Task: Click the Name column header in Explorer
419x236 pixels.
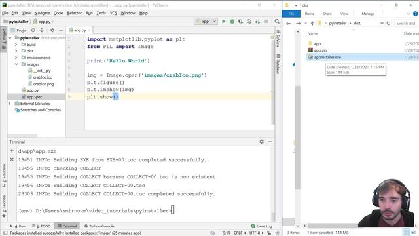Action: 313,33
